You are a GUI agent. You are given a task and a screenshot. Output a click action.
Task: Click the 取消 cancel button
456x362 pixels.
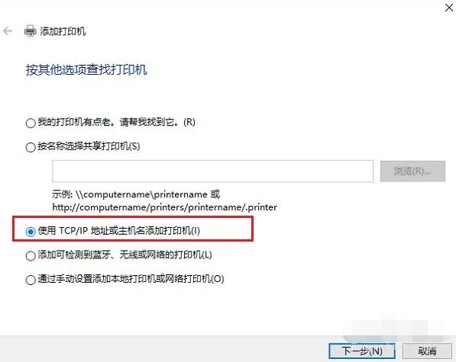click(427, 351)
